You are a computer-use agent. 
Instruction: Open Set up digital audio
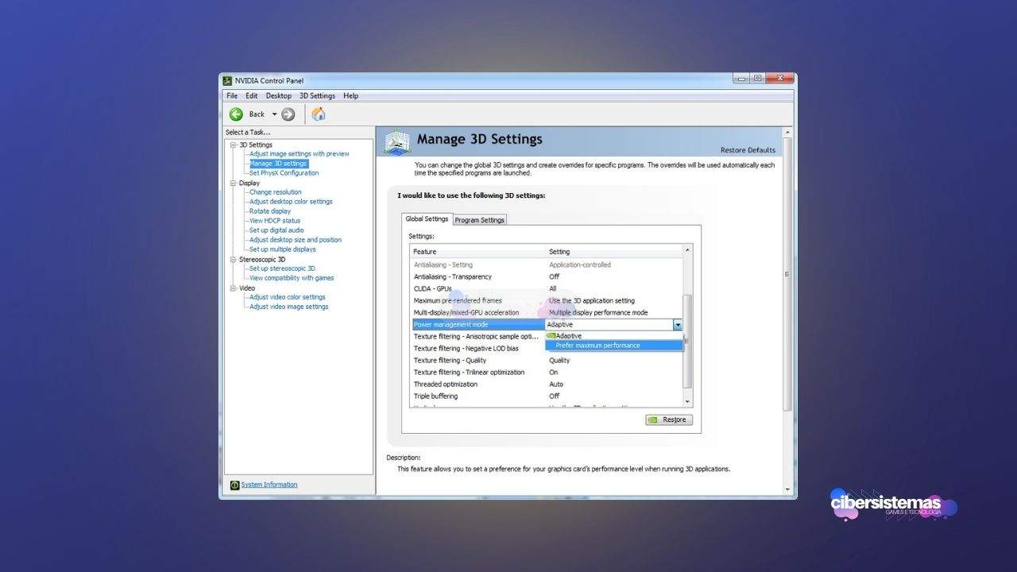(276, 230)
